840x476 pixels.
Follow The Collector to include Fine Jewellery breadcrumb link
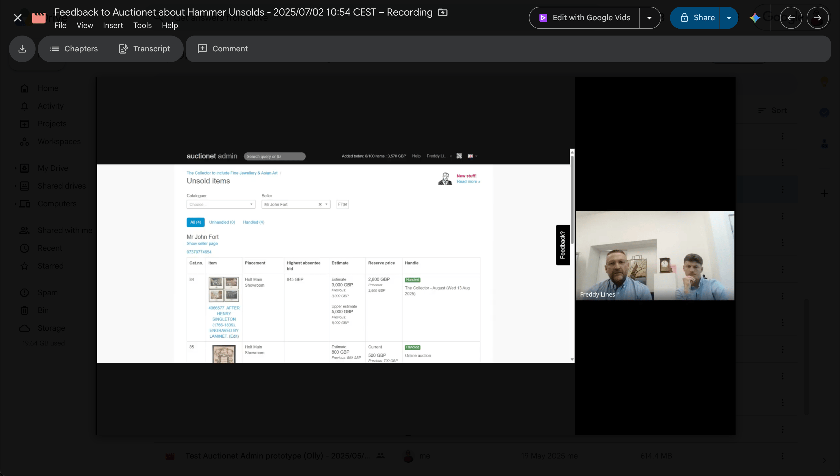click(x=232, y=173)
